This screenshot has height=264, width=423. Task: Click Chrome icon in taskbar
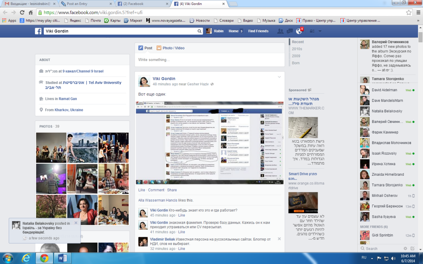tap(44, 258)
